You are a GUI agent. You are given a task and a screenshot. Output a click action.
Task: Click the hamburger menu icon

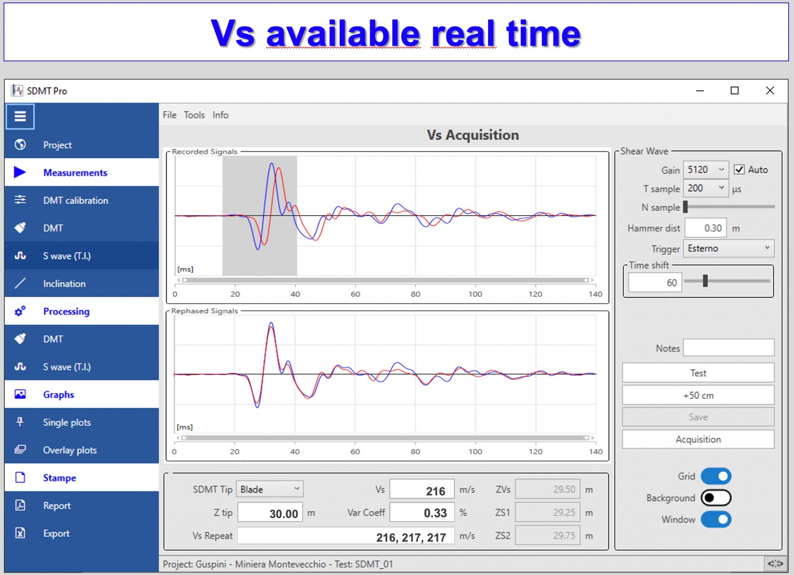[x=20, y=116]
